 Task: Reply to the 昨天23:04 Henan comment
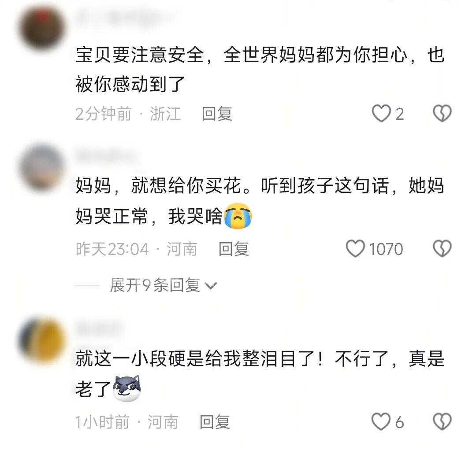(234, 249)
